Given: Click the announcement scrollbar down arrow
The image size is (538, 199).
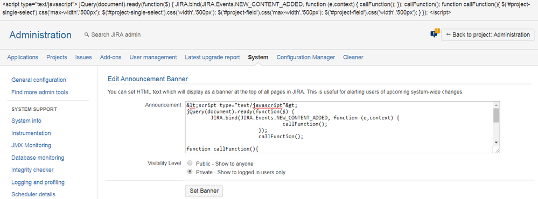Looking at the screenshot, I should click(496, 142).
